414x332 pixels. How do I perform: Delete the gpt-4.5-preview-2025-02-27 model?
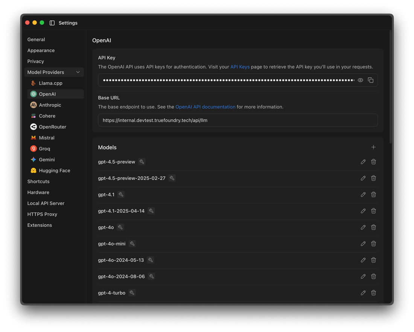(x=374, y=178)
